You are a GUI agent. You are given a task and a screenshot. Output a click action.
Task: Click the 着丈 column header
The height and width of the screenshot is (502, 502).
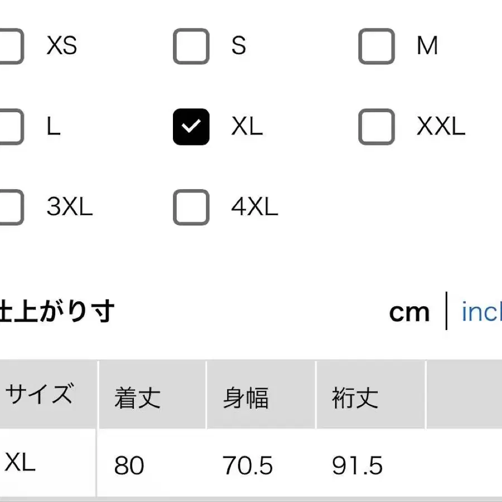[x=137, y=398]
